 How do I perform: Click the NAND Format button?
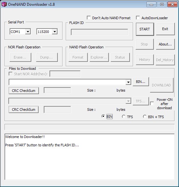coord(78,57)
